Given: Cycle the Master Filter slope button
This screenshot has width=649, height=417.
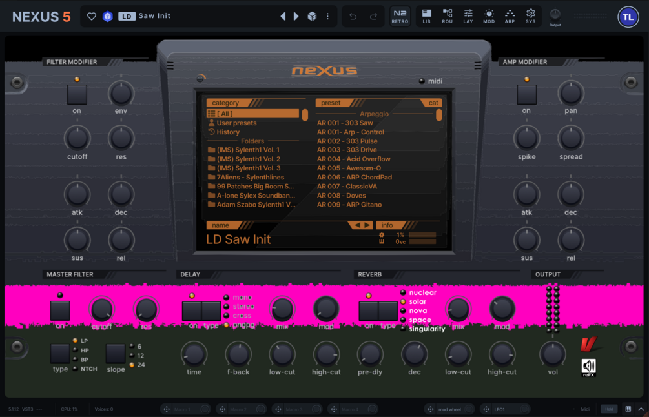Looking at the screenshot, I should (116, 353).
